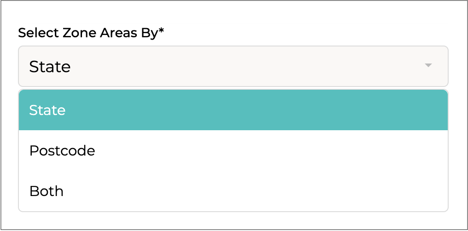Image resolution: width=468 pixels, height=231 pixels.
Task: Close the dropdown using the gray triangle
Action: tap(428, 66)
